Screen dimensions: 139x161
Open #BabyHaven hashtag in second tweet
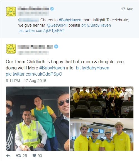(x=52, y=68)
